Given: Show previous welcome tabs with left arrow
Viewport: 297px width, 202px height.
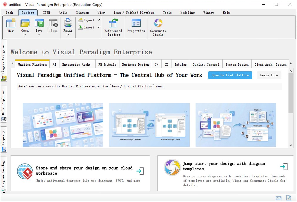Looking at the screenshot, I should [x=12, y=63].
